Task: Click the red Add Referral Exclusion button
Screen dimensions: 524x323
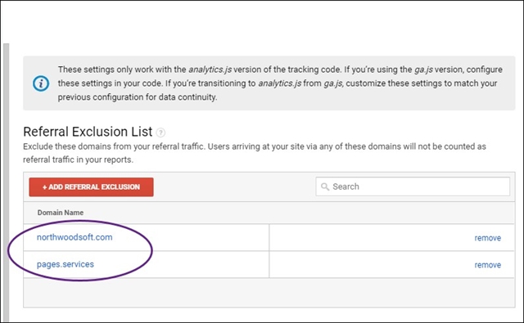Action: 91,187
